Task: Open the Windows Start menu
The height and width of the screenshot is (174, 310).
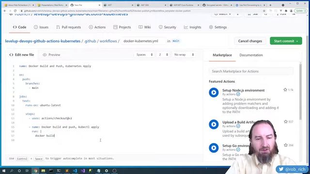Action: [4, 171]
